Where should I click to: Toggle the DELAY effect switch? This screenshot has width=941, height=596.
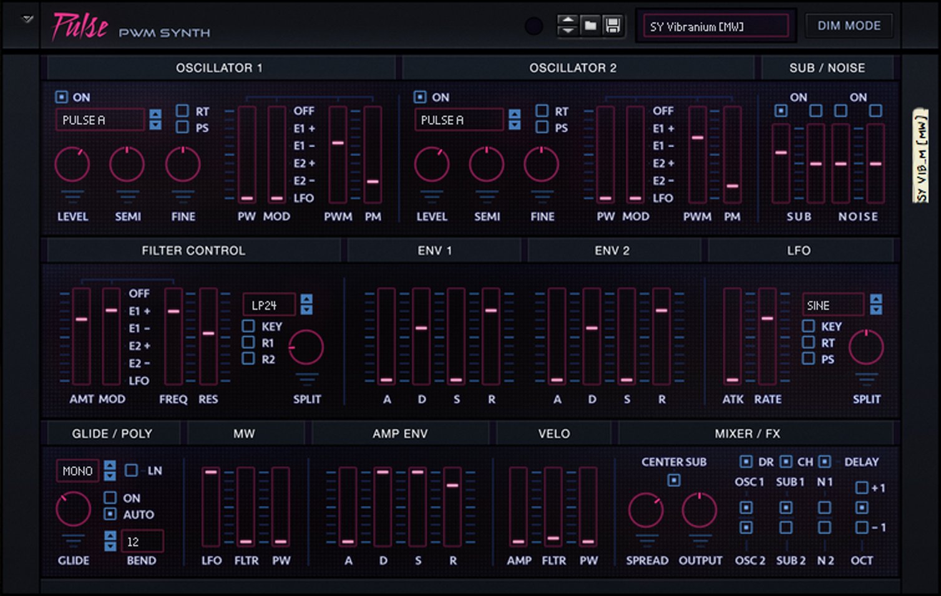825,461
